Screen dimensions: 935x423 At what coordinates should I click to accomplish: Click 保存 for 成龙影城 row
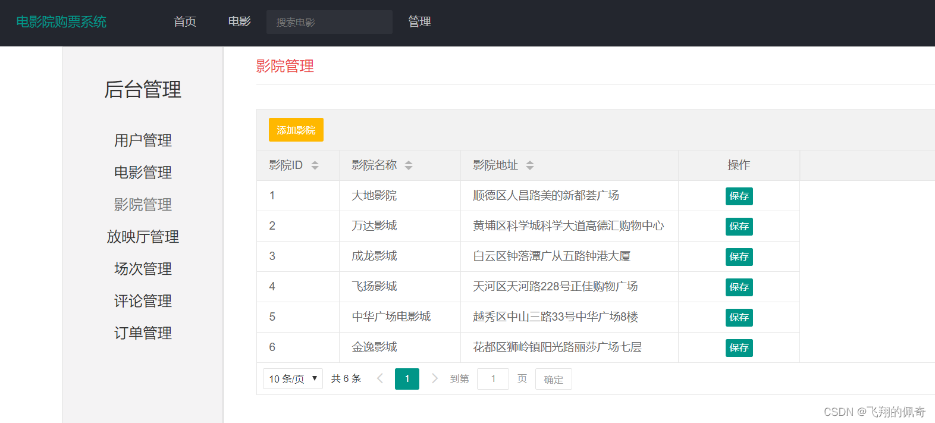[x=739, y=257]
